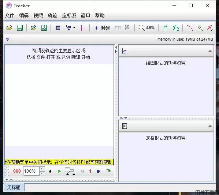
Task: Click the step forward button
Action: [98, 171]
